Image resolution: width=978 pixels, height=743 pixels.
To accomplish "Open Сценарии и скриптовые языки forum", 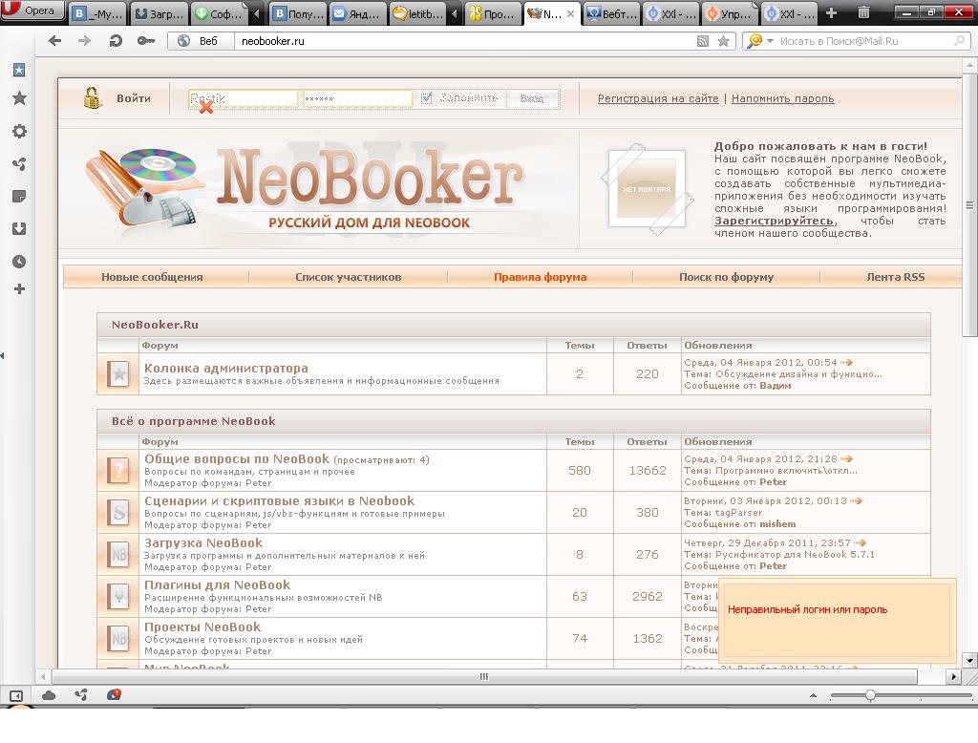I will [279, 501].
